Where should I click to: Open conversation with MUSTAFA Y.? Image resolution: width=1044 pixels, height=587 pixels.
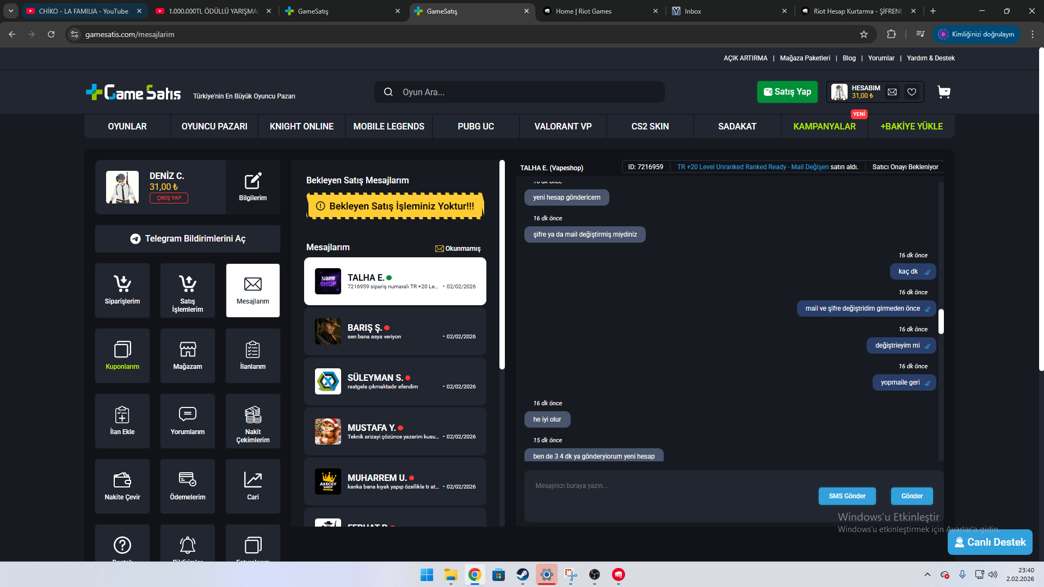point(395,431)
